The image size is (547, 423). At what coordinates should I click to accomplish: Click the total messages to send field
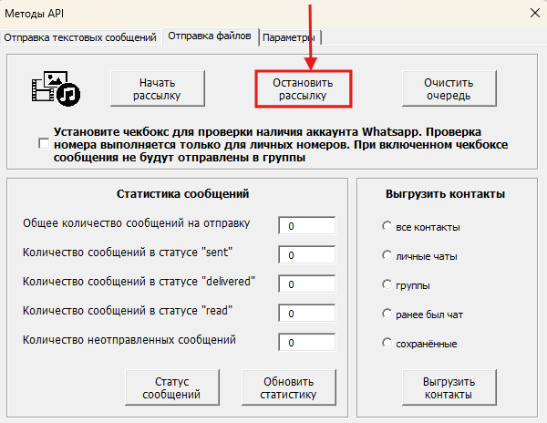coord(307,226)
